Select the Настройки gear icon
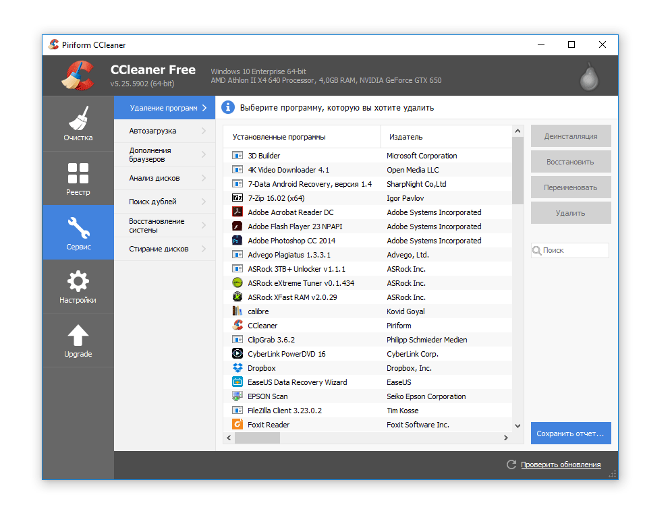Image resolution: width=672 pixels, height=511 pixels. point(78,281)
